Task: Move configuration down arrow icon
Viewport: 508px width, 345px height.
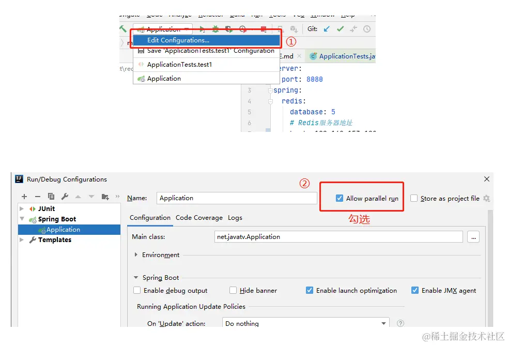Action: click(91, 197)
